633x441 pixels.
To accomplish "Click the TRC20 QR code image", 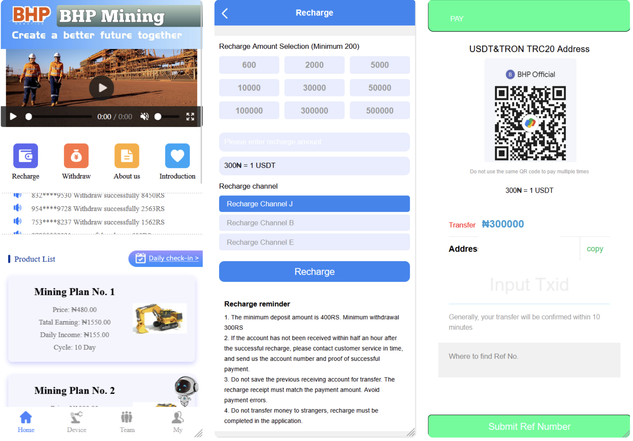I will coord(530,123).
